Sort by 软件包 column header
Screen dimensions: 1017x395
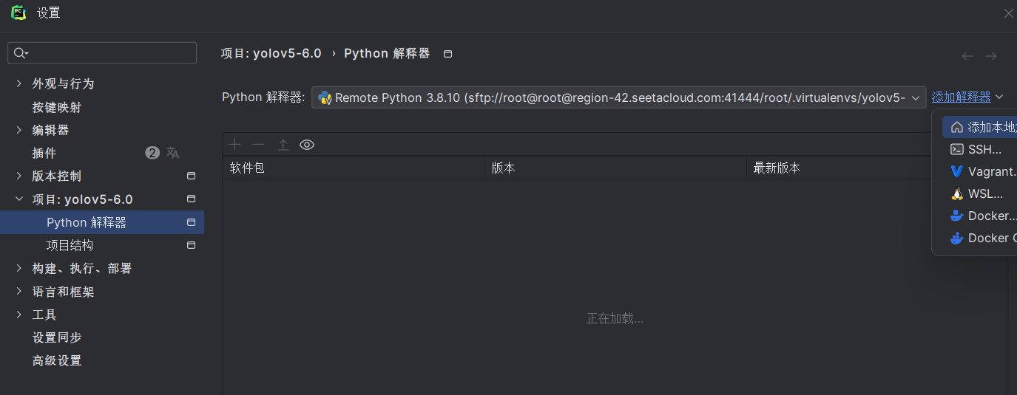tap(354, 168)
